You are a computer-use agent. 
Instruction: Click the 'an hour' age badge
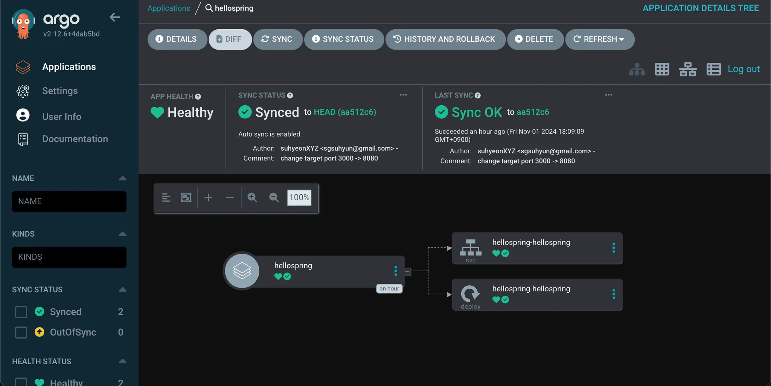(x=389, y=288)
